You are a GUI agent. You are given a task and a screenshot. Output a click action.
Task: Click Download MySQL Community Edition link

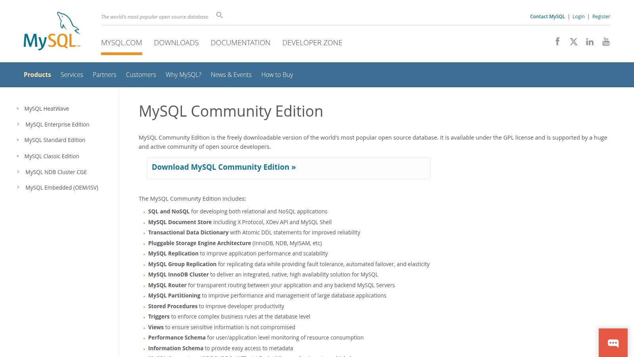[223, 167]
